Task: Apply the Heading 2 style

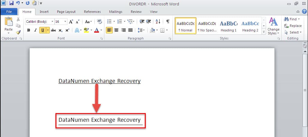Action: 250,26
